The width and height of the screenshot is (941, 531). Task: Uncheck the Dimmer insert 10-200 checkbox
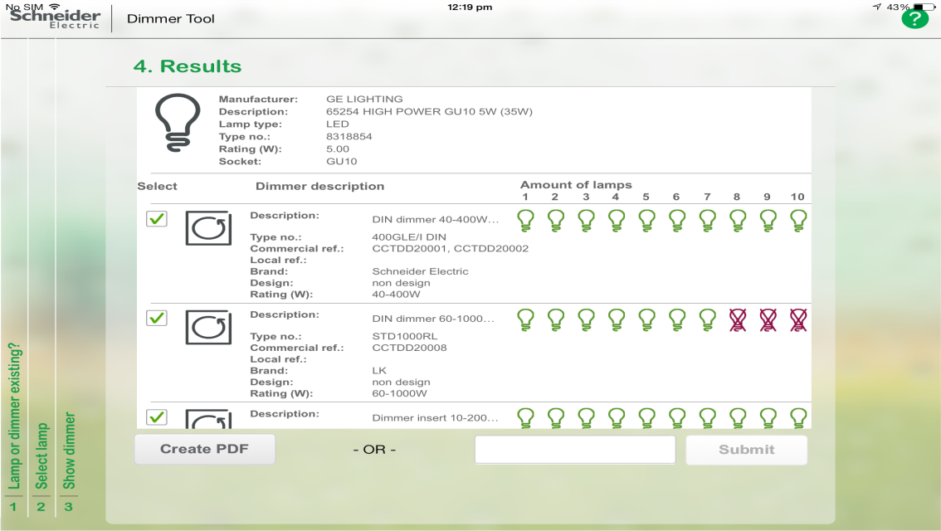tap(157, 417)
